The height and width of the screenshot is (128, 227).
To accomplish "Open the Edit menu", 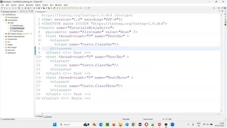I will tap(7, 5).
